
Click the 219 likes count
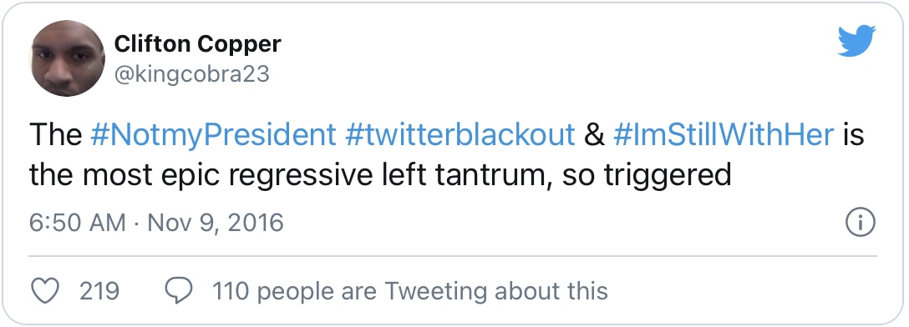[x=99, y=290]
